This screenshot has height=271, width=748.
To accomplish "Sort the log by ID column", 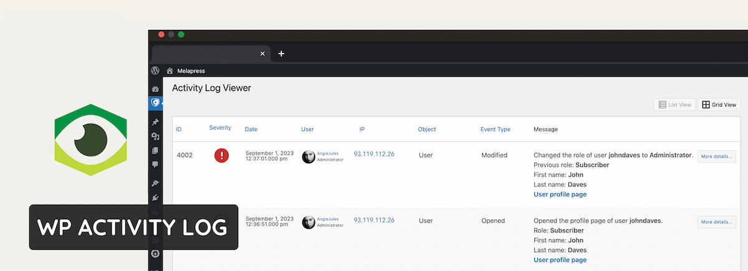I will (179, 130).
